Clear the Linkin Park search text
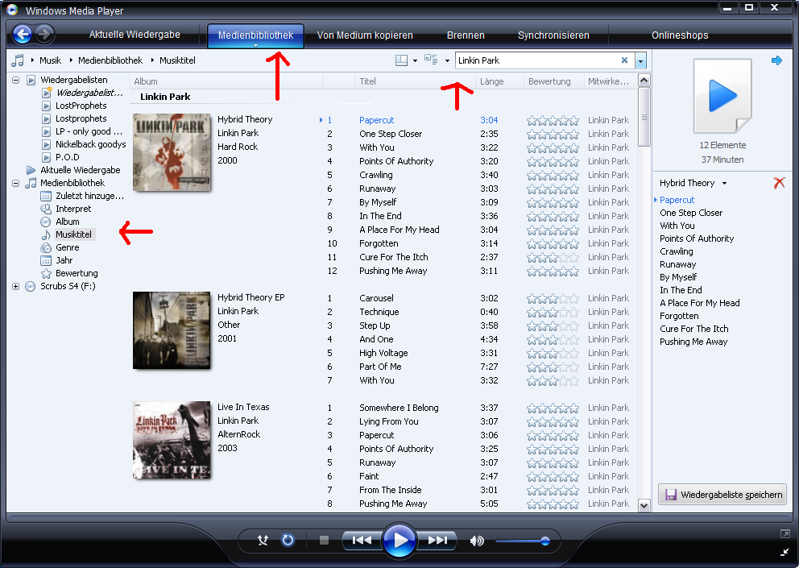Viewport: 799px width, 568px height. pos(624,60)
